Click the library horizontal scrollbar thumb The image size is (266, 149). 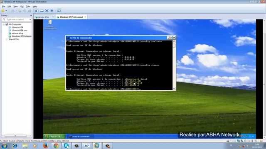(x=15, y=136)
